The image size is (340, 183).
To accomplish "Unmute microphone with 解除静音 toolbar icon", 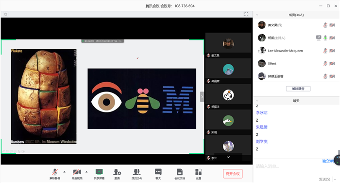I will click(x=55, y=174).
